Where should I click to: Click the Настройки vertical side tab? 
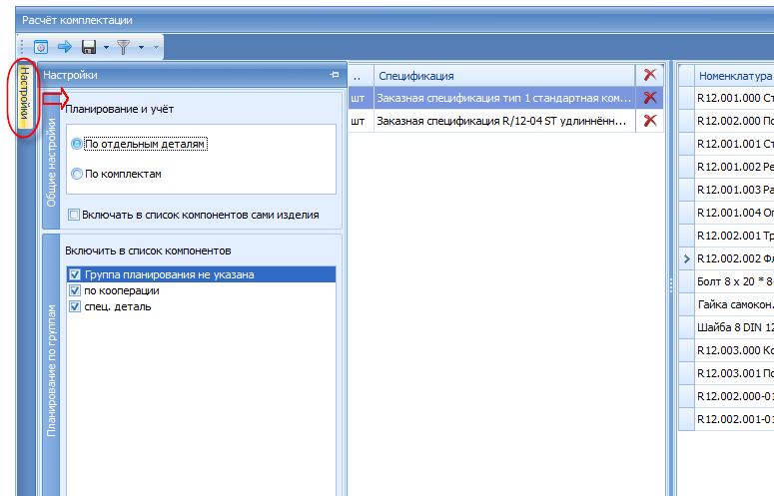[x=25, y=97]
